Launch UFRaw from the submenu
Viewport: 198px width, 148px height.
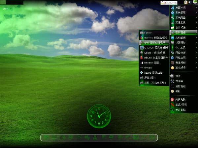pos(154,68)
